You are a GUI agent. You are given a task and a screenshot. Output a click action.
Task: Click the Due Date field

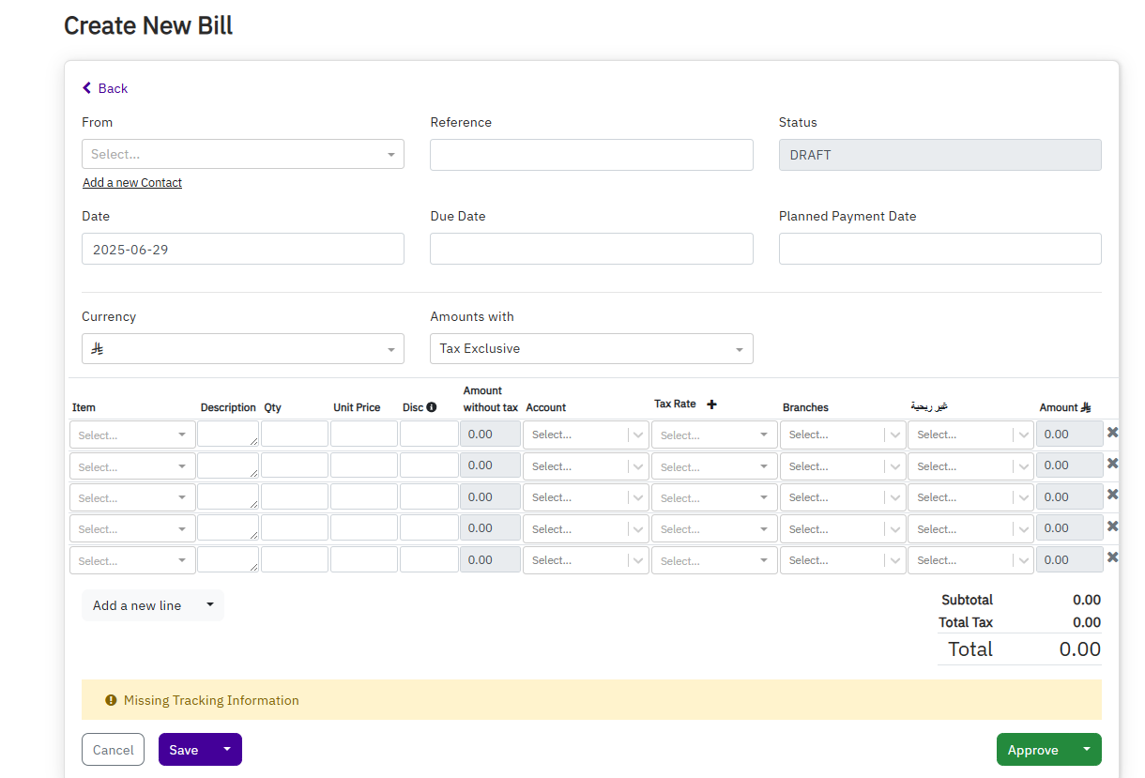coord(591,249)
